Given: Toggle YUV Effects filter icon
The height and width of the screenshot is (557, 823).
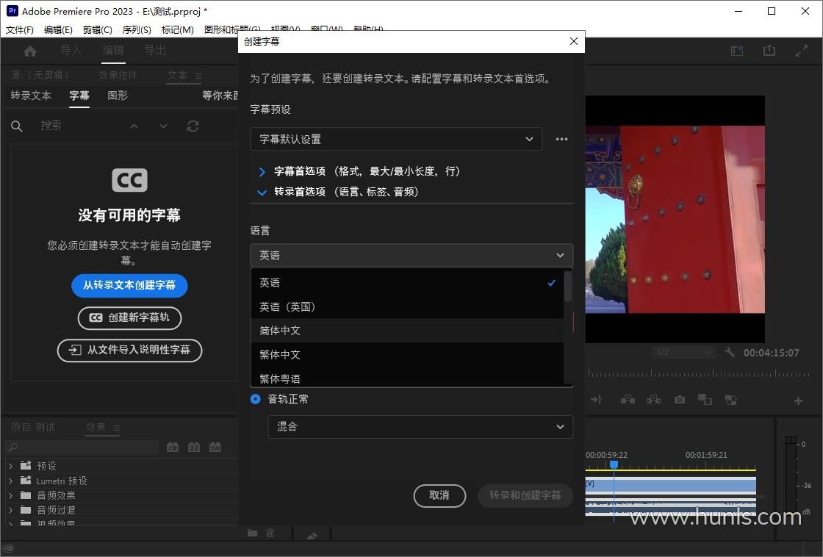Looking at the screenshot, I should point(215,448).
